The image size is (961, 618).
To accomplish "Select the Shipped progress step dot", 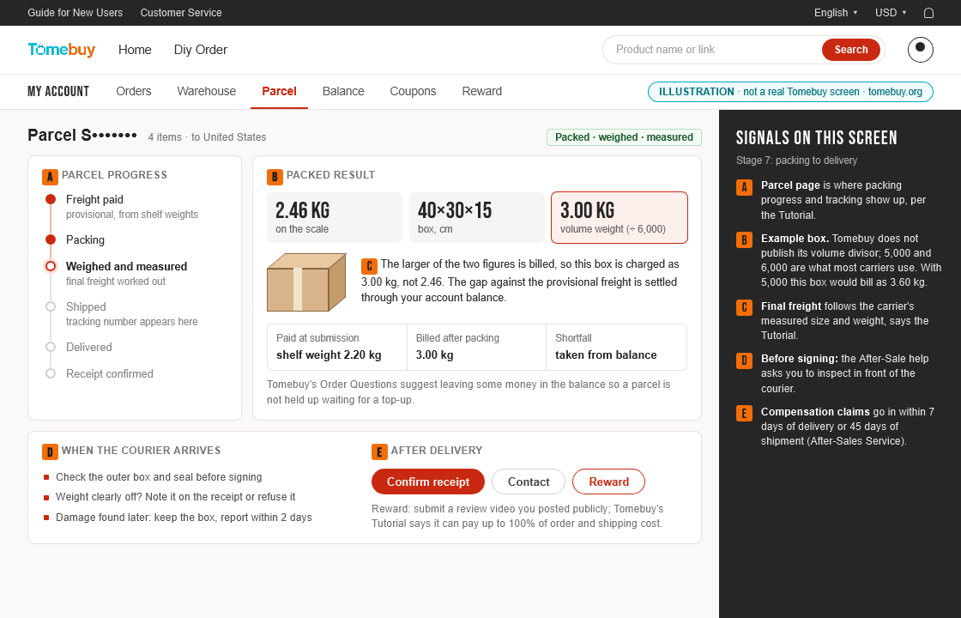I will point(51,306).
